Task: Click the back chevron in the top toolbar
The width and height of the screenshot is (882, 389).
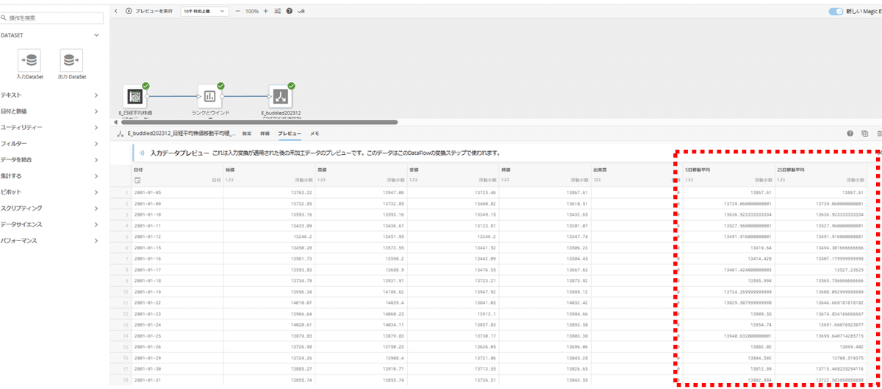Action: point(116,12)
